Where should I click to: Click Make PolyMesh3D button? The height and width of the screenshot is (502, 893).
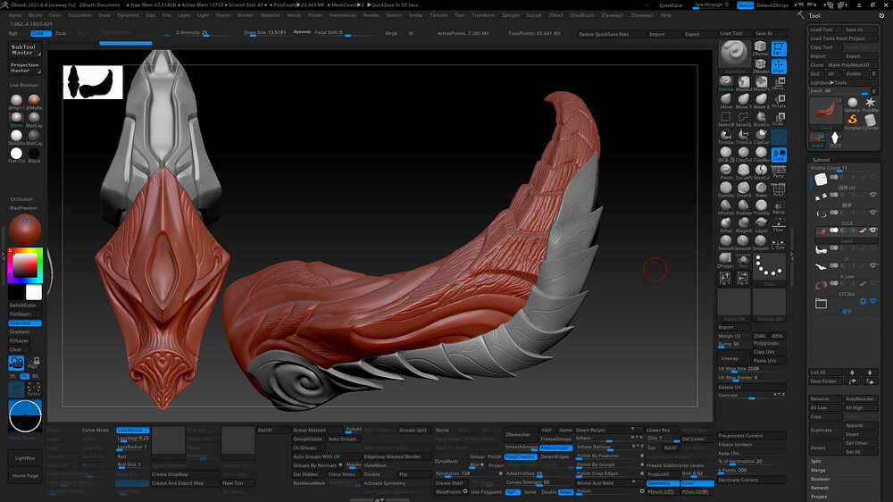click(851, 65)
